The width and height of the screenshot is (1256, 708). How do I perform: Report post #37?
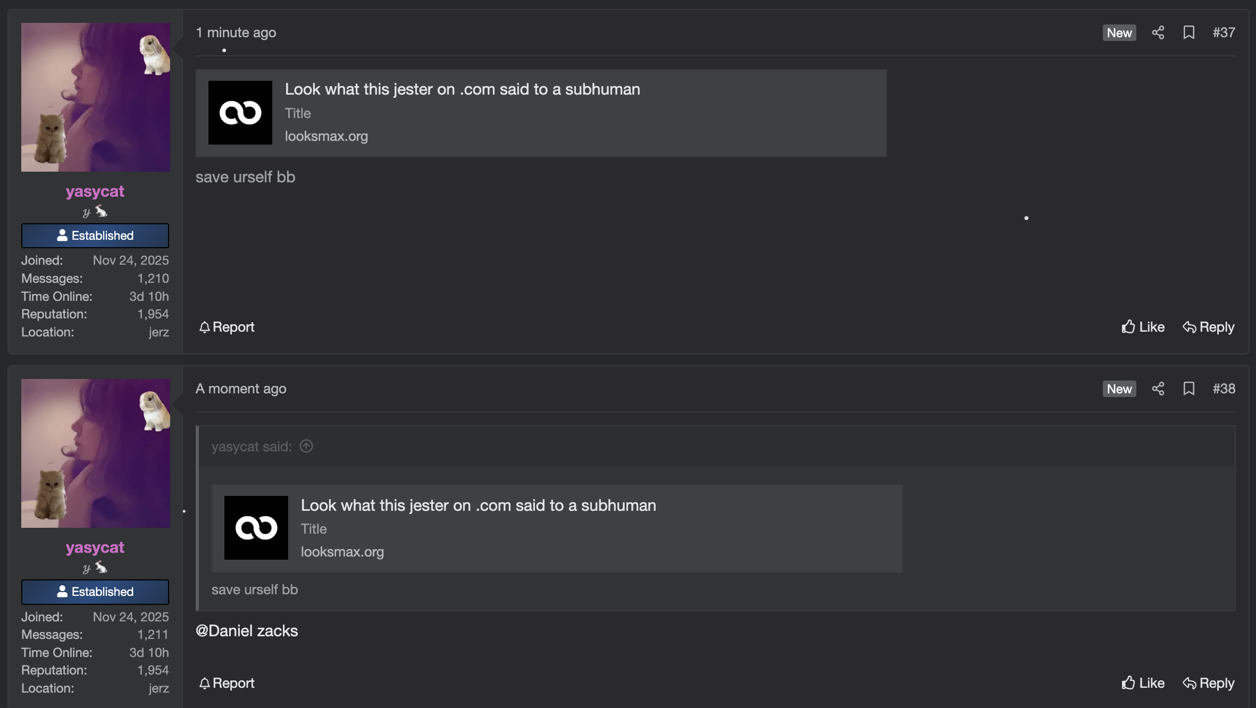coord(227,327)
